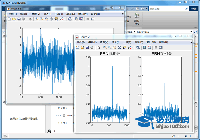The image size is (200, 140).
Task: Toggle Insert Colorbar in Figure 1 toolbar
Action: (x=76, y=19)
